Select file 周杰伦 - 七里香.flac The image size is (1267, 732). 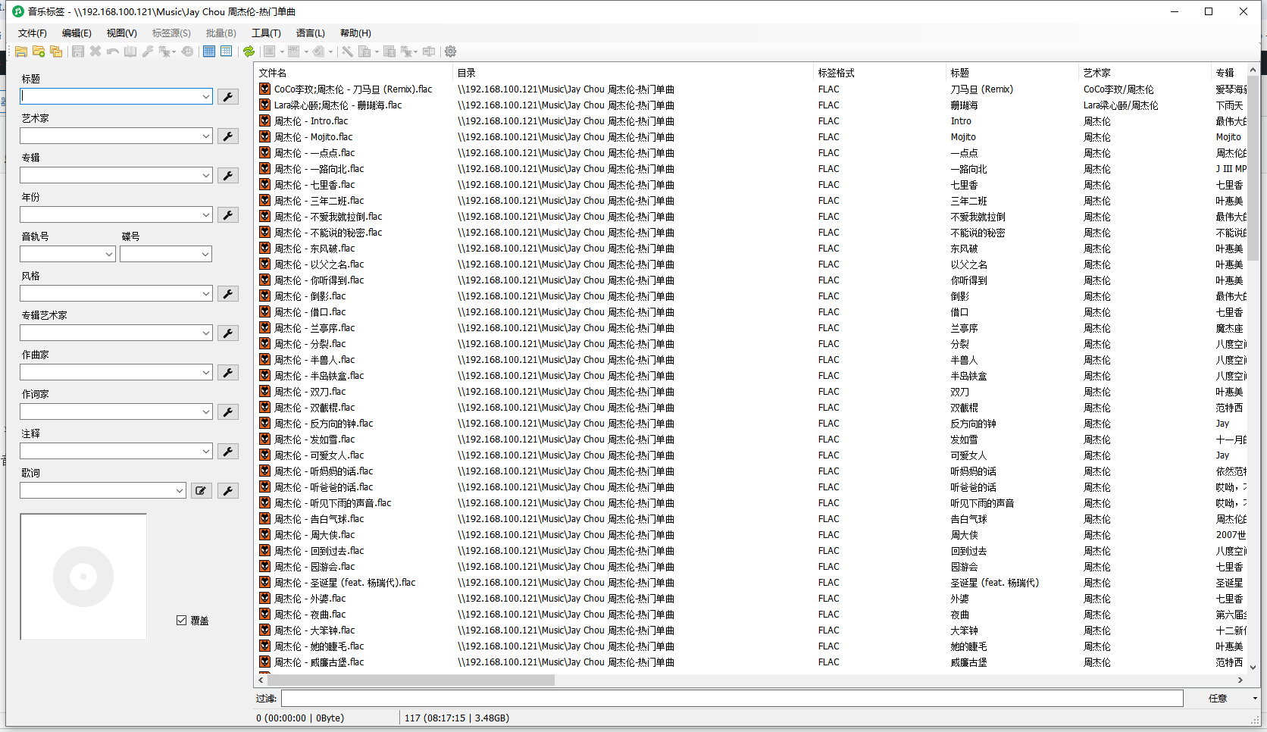(x=314, y=185)
